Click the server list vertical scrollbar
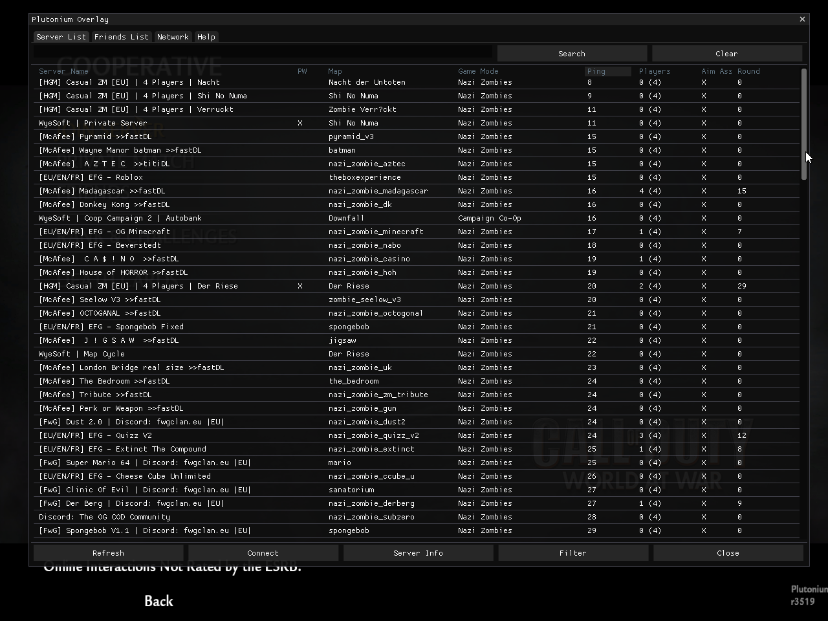 pos(804,124)
